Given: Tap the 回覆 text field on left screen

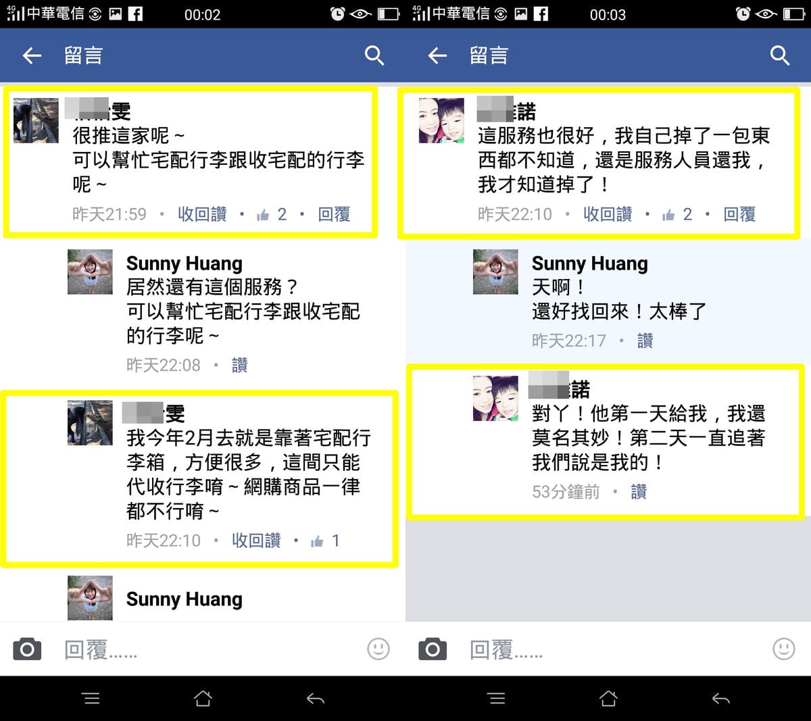Looking at the screenshot, I should click(x=210, y=649).
